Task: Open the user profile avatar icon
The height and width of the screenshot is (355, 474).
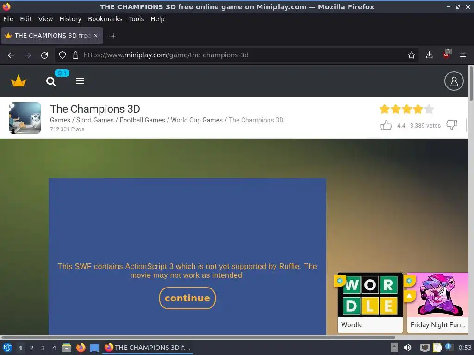Action: point(454,81)
